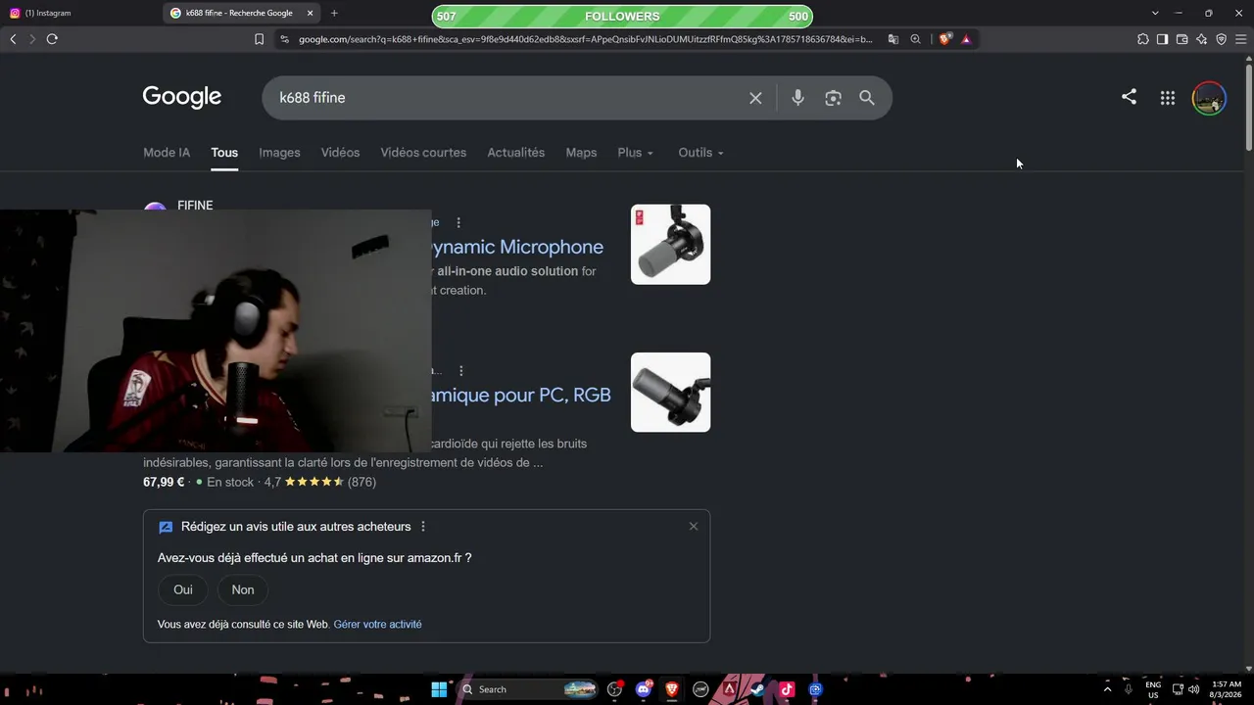Open the Google account profile avatar

click(1209, 98)
